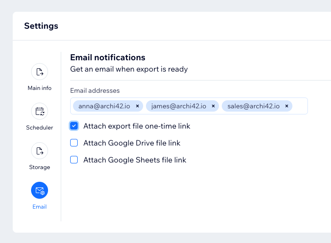Open the Scheduler calendar icon
331x243 pixels.
click(40, 111)
